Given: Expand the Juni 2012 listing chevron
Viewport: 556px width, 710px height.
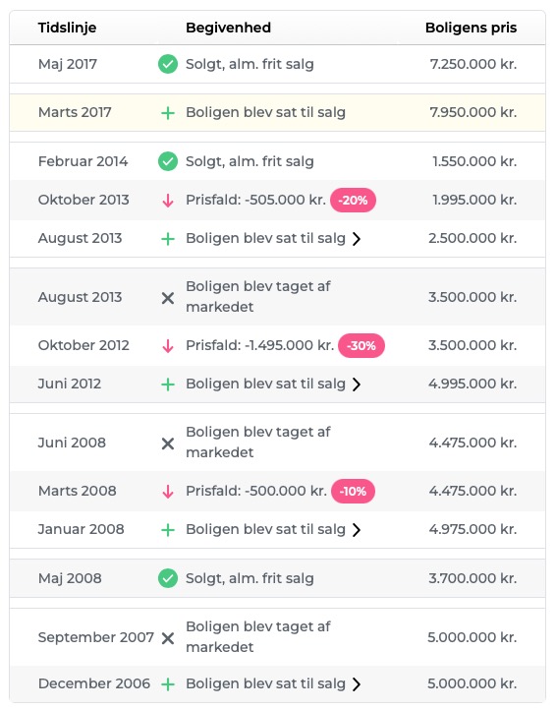Looking at the screenshot, I should click(357, 385).
